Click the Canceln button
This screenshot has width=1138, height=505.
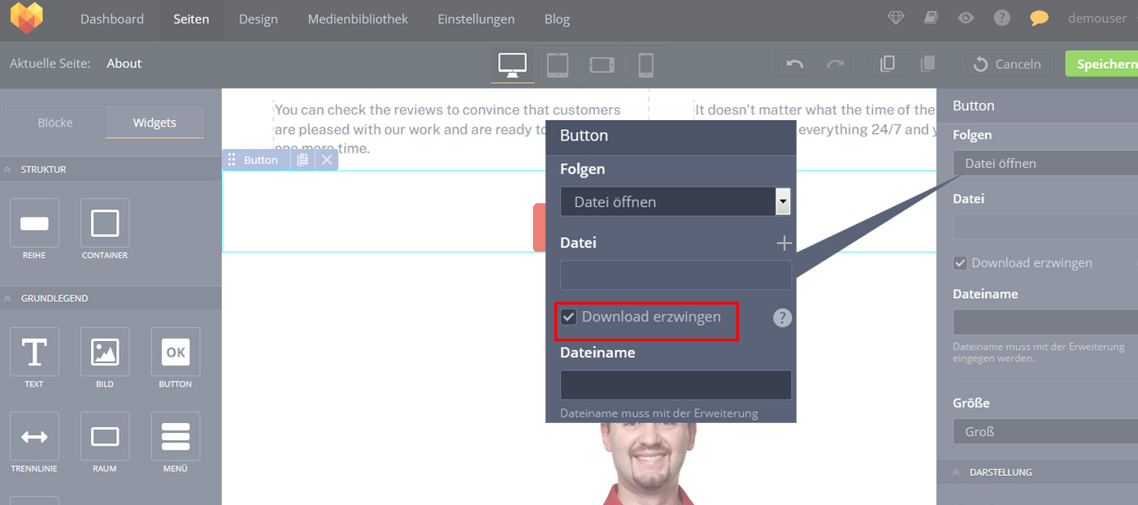[x=1007, y=64]
